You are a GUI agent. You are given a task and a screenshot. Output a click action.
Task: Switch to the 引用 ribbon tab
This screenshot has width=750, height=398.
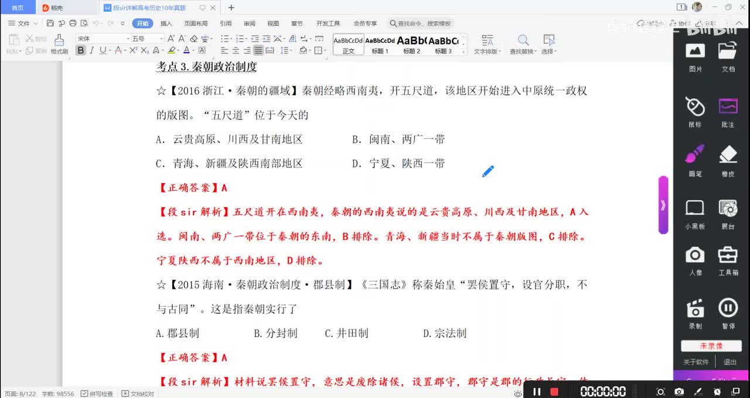click(x=226, y=23)
